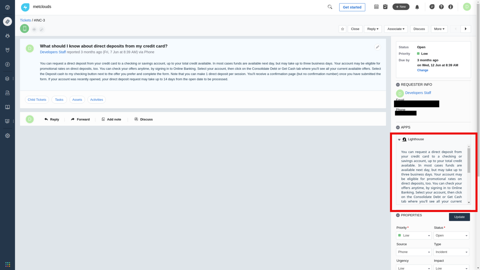This screenshot has width=480, height=270.
Task: Open the Priority dropdown in Properties
Action: pos(414,235)
